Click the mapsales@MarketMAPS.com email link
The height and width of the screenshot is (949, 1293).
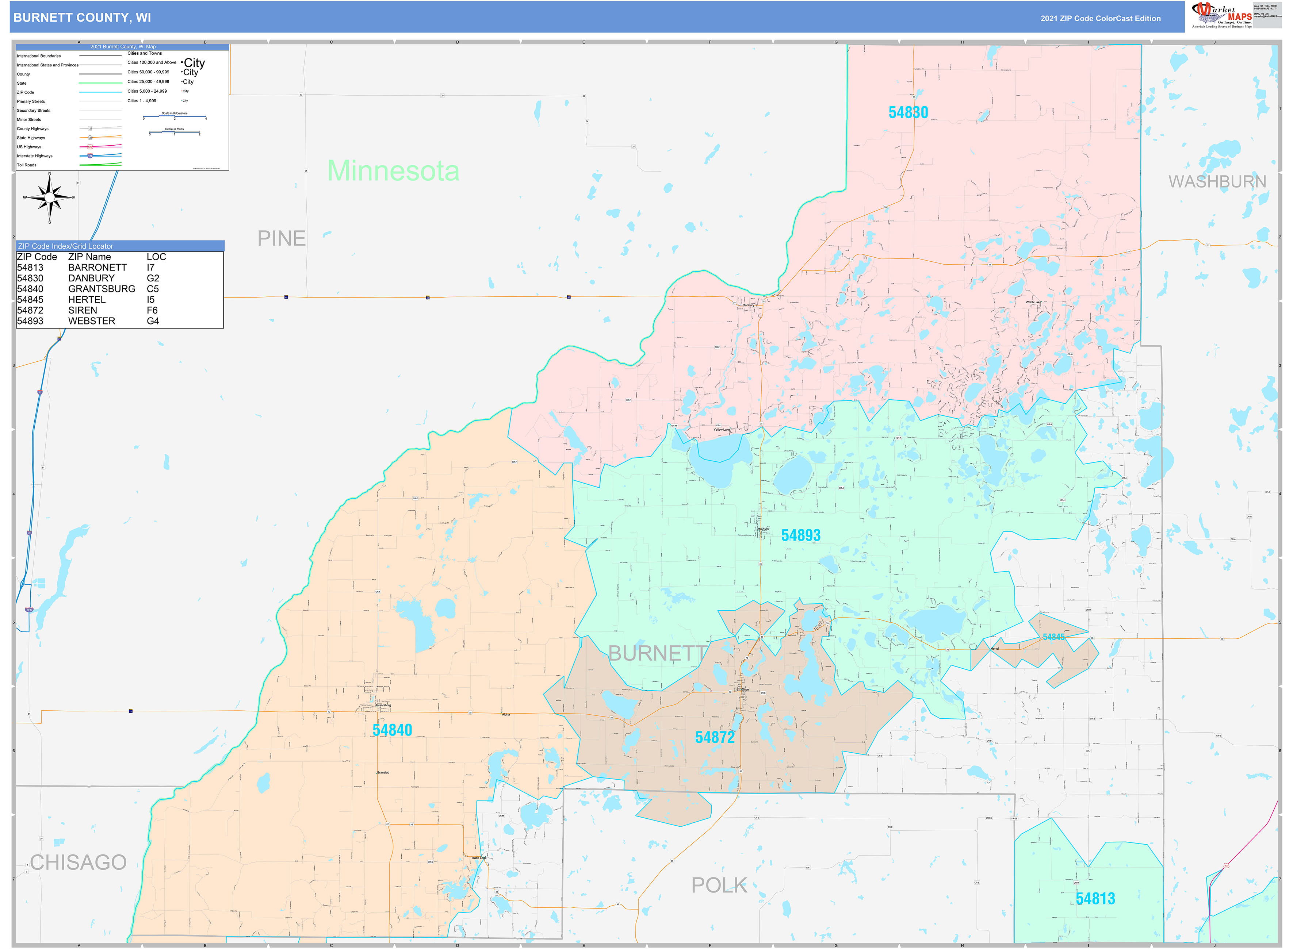(x=1268, y=17)
